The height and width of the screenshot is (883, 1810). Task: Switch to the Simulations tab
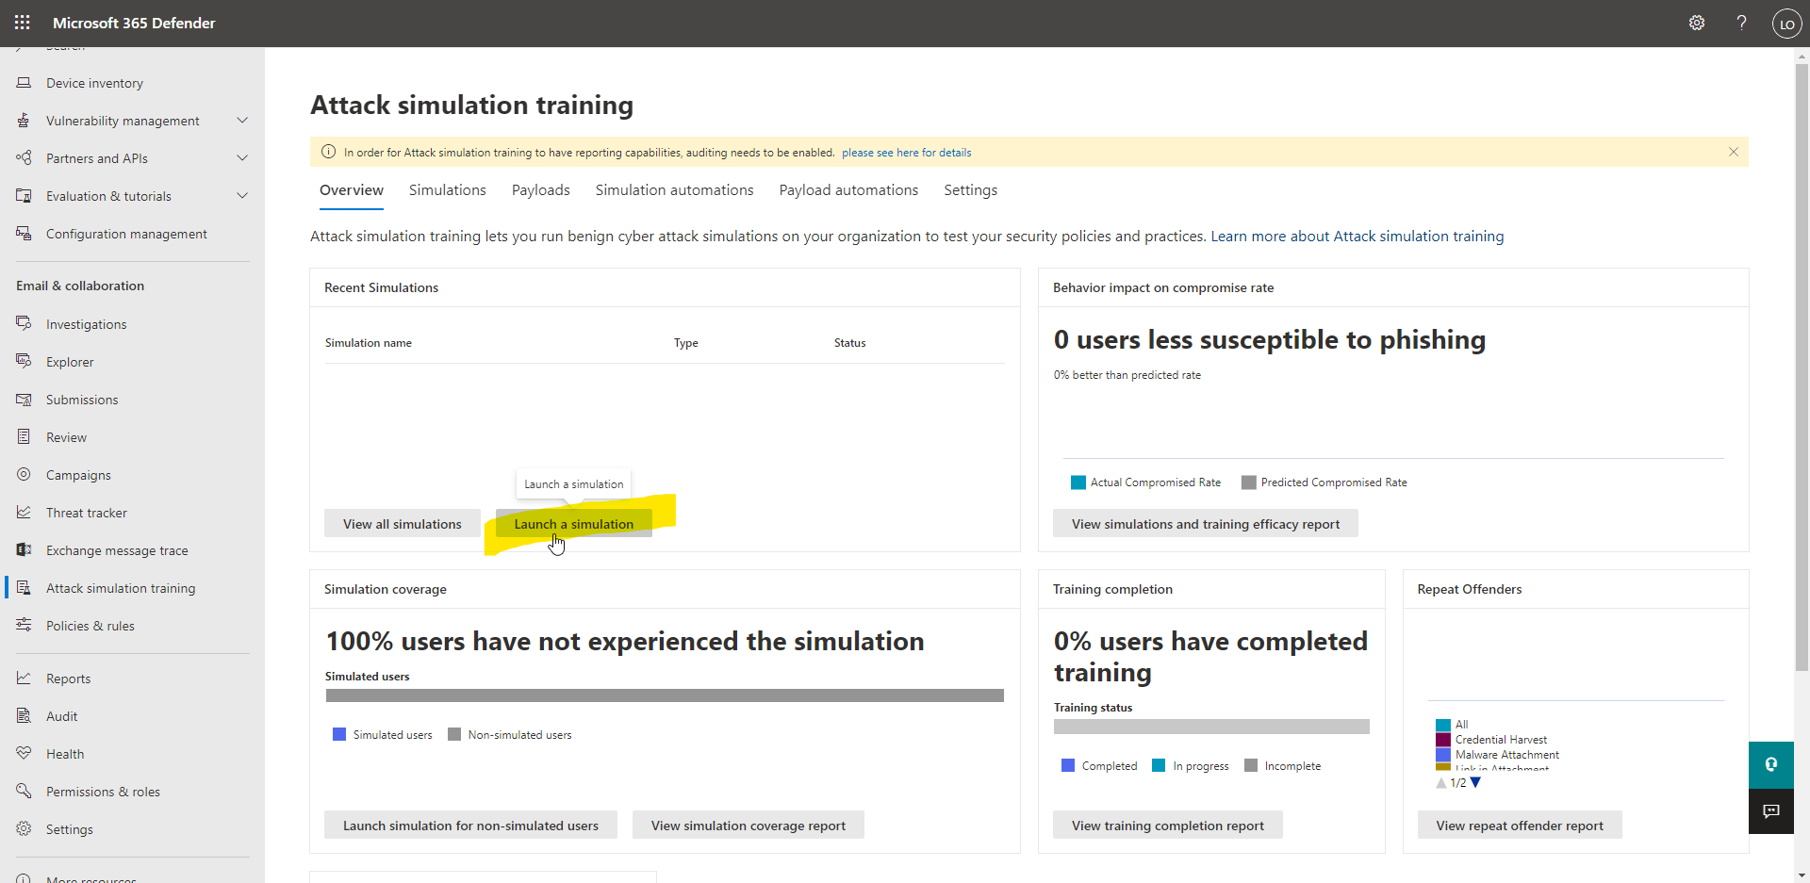(447, 190)
